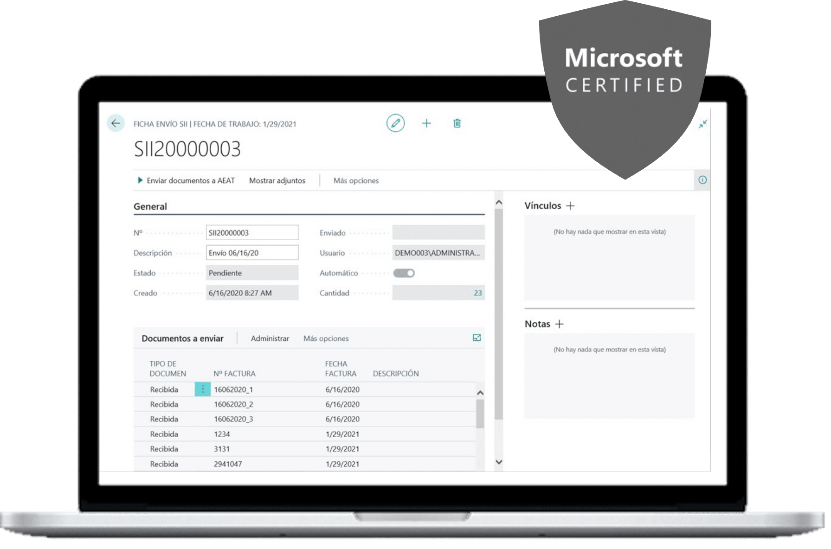Expand Documentos a enviar to full view
The height and width of the screenshot is (549, 831).
[477, 338]
